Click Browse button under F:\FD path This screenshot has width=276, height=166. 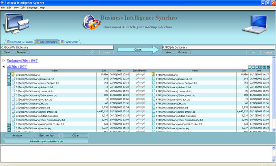[184, 52]
